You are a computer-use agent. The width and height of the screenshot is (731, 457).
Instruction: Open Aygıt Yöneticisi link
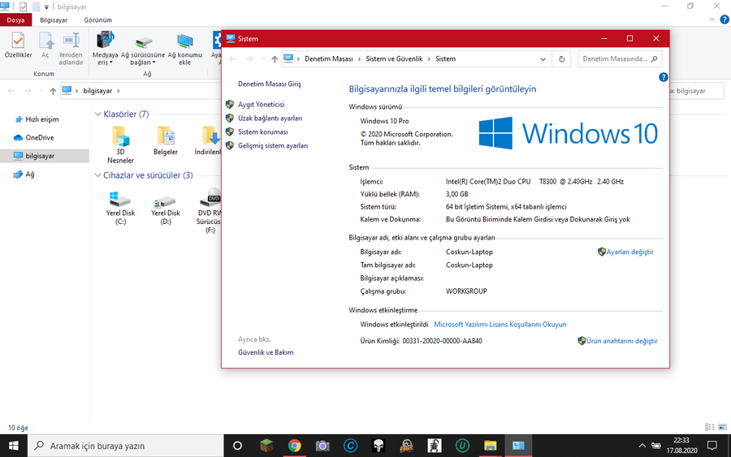pos(261,105)
